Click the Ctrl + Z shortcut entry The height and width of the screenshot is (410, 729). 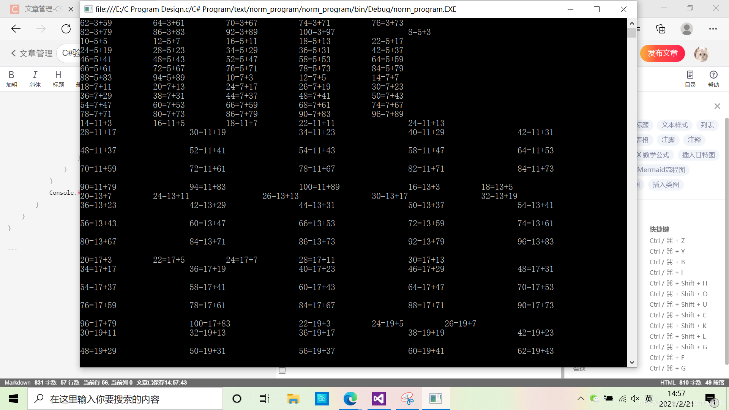(667, 241)
